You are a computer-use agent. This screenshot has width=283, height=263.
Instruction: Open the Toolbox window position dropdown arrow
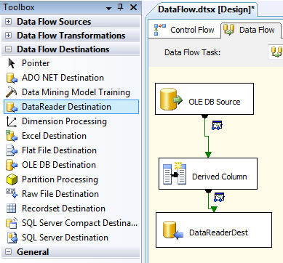(x=108, y=9)
